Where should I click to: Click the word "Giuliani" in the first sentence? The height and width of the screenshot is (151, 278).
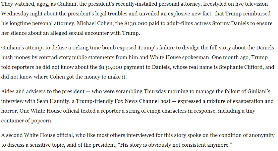tap(67, 4)
